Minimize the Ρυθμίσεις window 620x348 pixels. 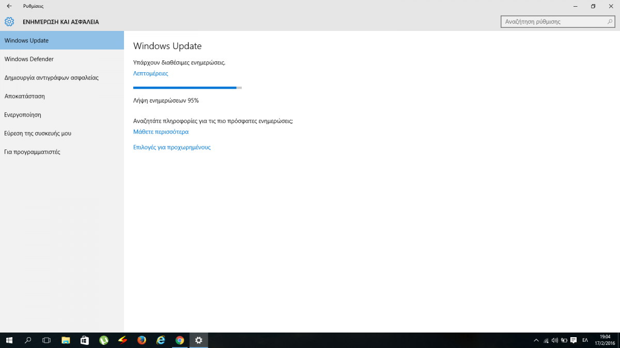(x=576, y=6)
